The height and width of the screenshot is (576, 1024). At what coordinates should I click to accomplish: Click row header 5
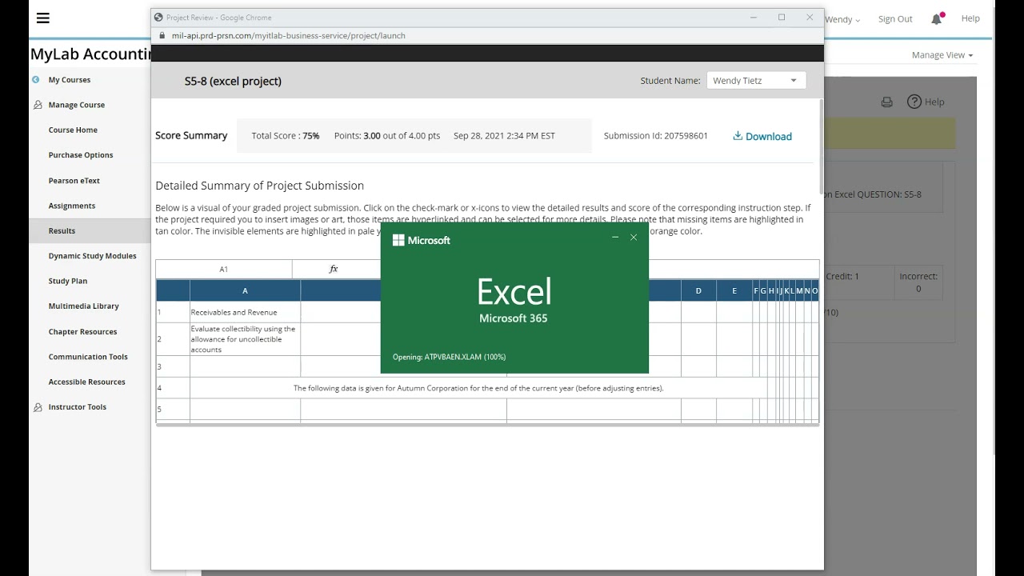point(173,409)
